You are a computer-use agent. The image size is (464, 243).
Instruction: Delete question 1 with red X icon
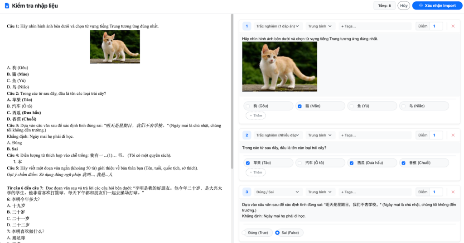453,26
